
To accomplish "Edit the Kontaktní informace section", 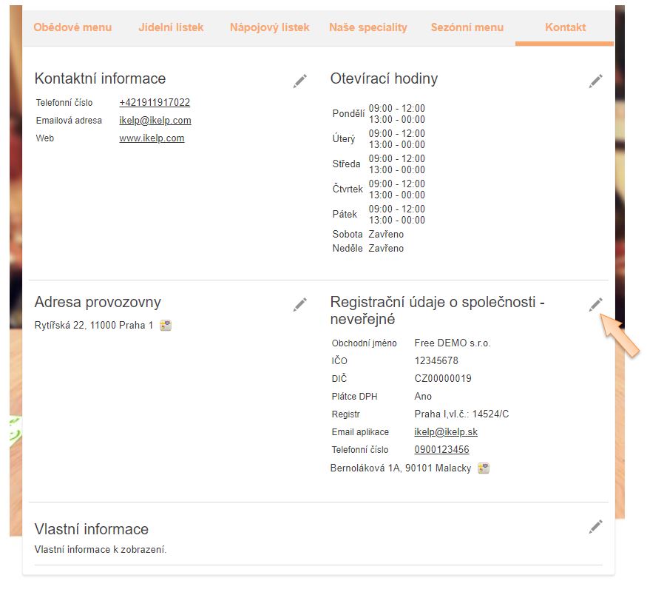I will tap(299, 81).
